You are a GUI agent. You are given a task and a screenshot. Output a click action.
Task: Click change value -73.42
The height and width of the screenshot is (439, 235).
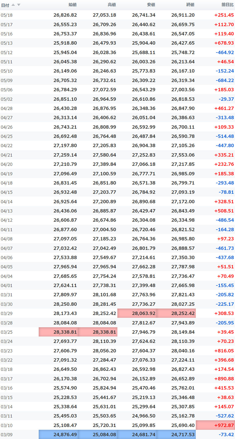click(226, 435)
